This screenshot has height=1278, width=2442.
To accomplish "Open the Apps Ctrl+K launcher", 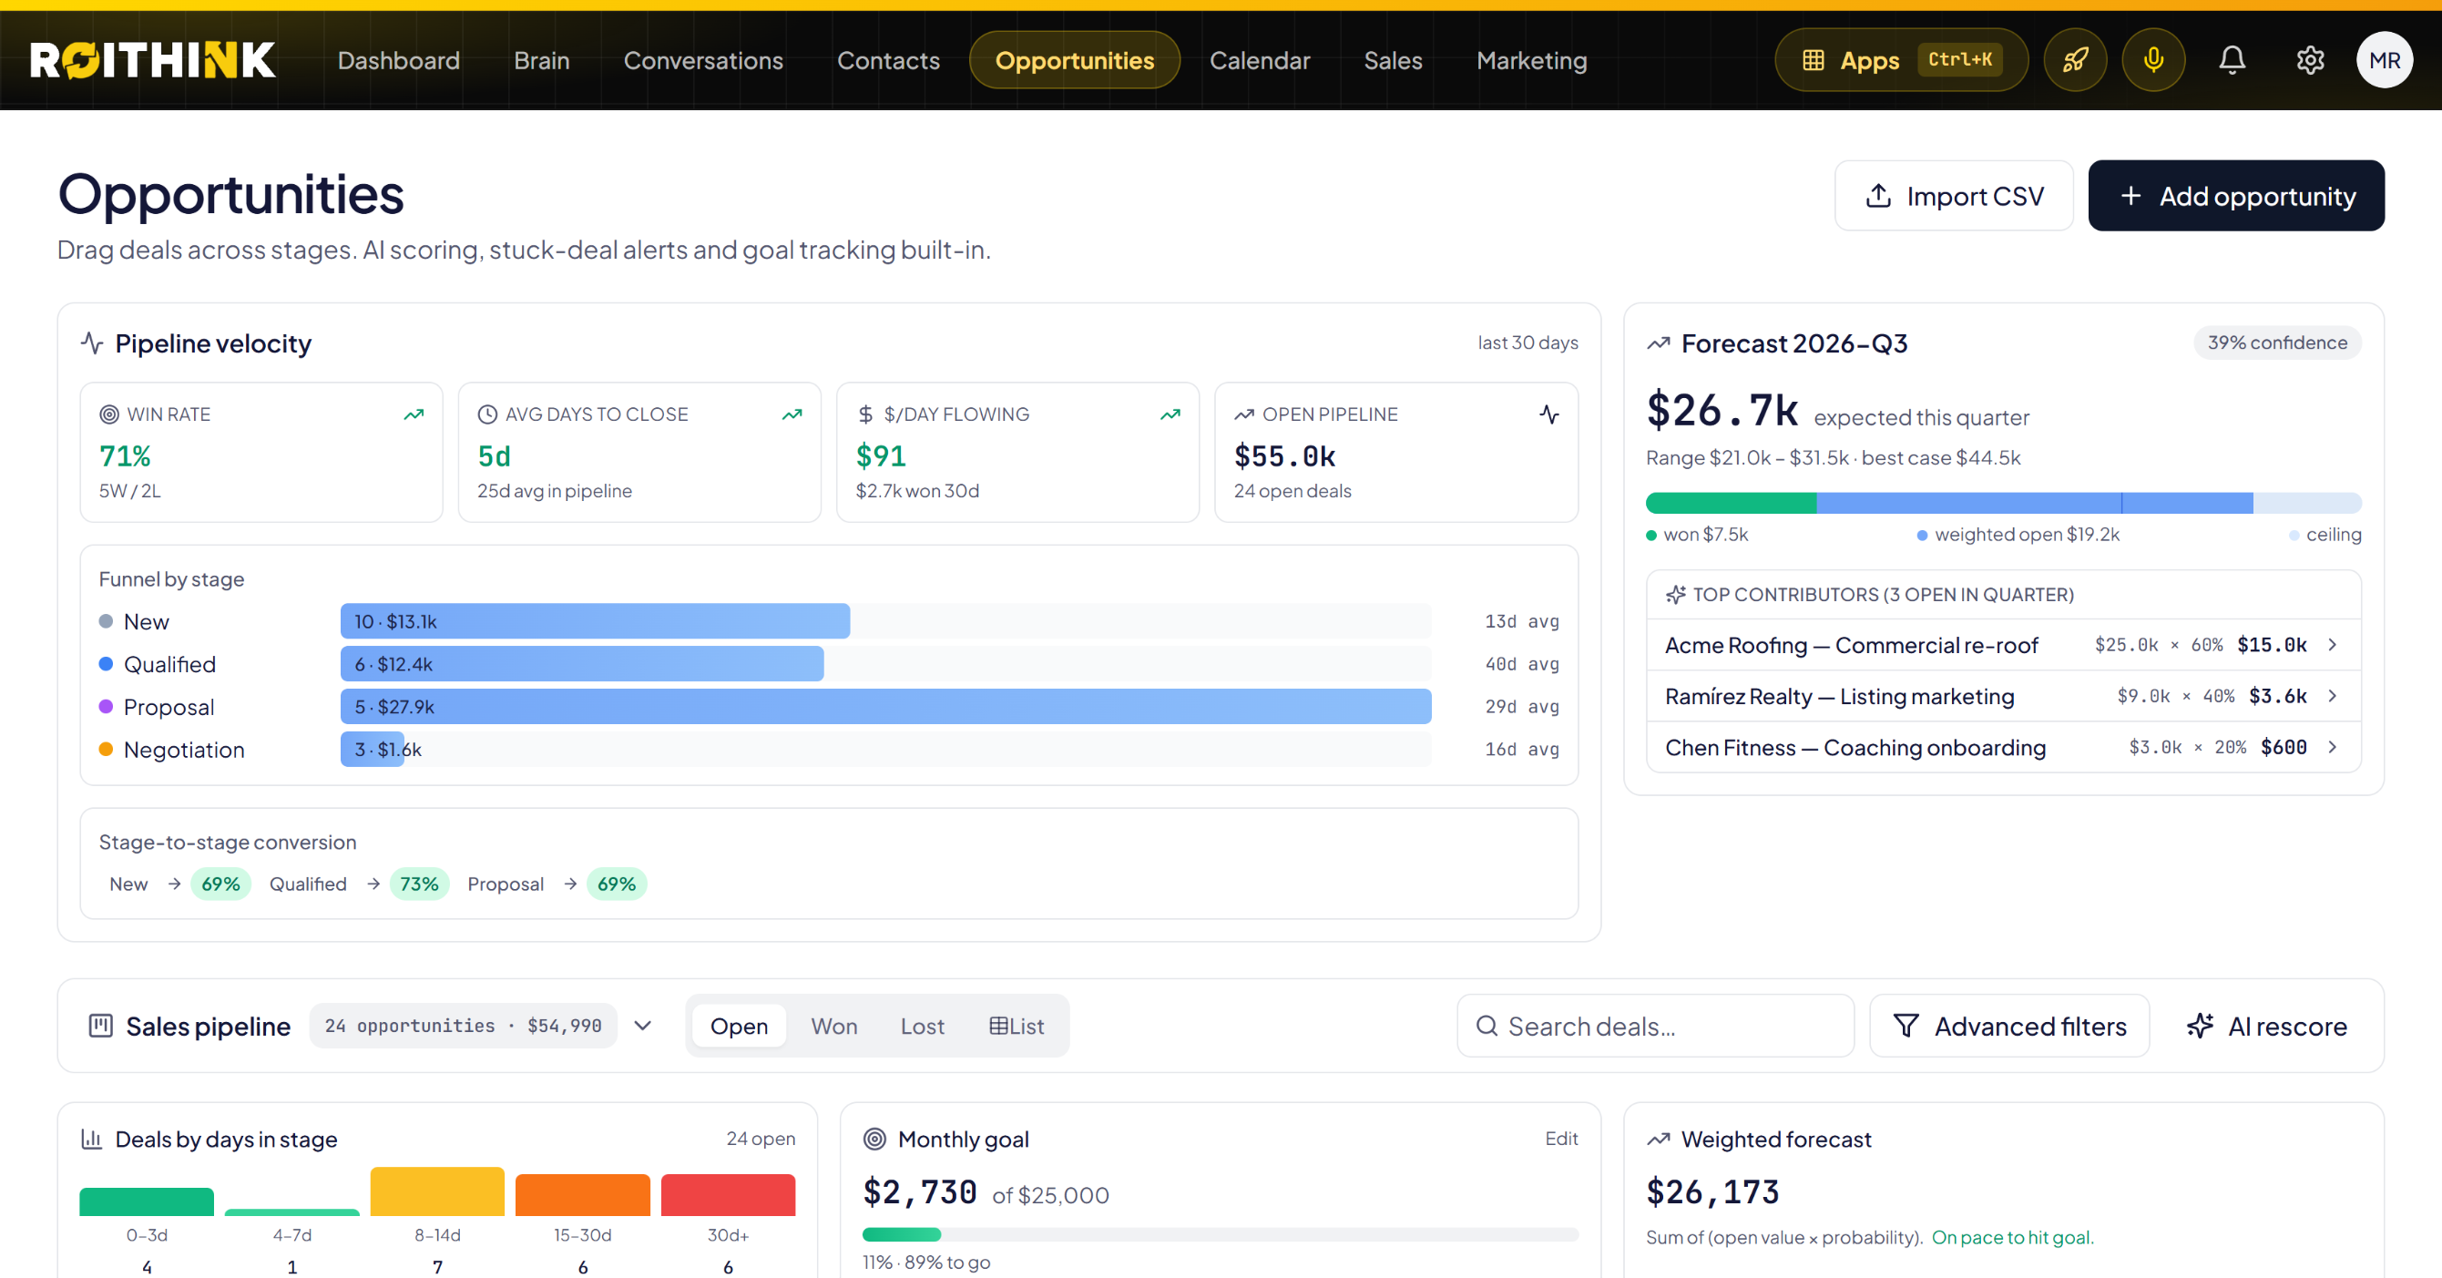I will point(1901,61).
